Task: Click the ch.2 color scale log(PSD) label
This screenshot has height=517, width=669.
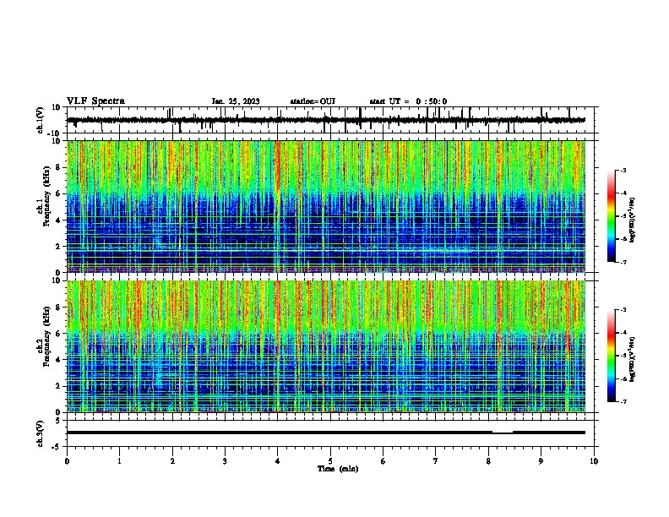Action: (x=632, y=359)
